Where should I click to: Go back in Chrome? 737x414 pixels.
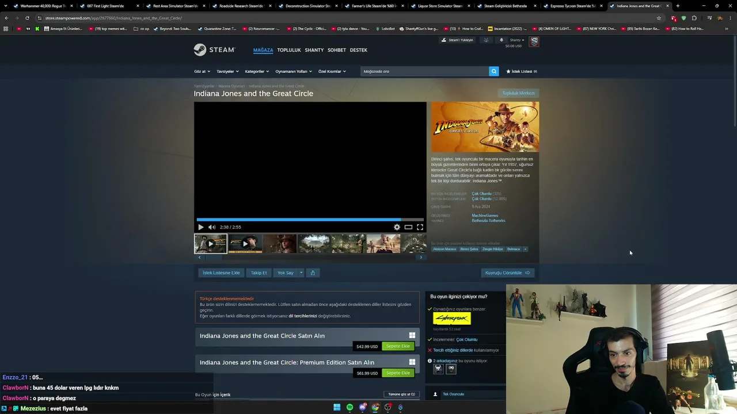click(6, 18)
